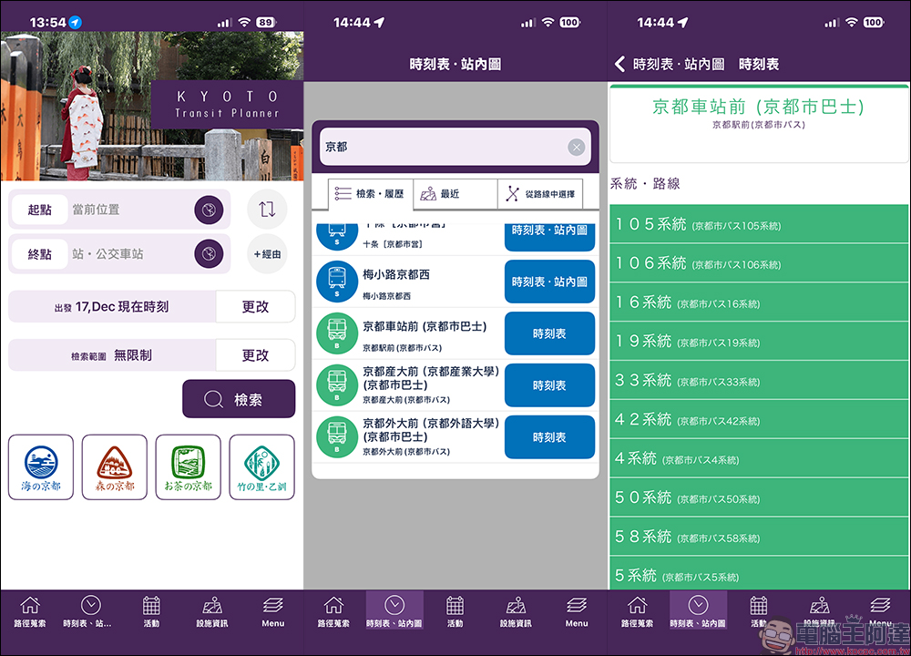Tap the back chevron next to 時刻表・站內圖 header
The image size is (911, 656).
coord(621,63)
